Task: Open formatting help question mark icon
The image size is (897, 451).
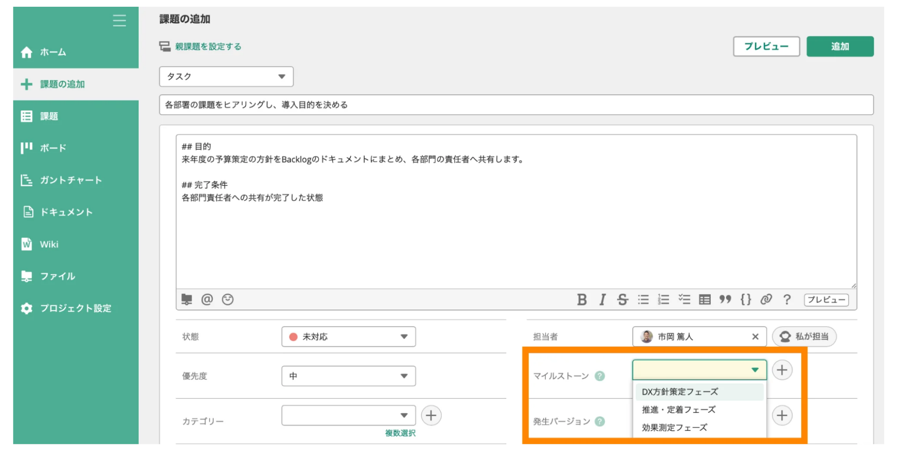Action: click(x=787, y=299)
